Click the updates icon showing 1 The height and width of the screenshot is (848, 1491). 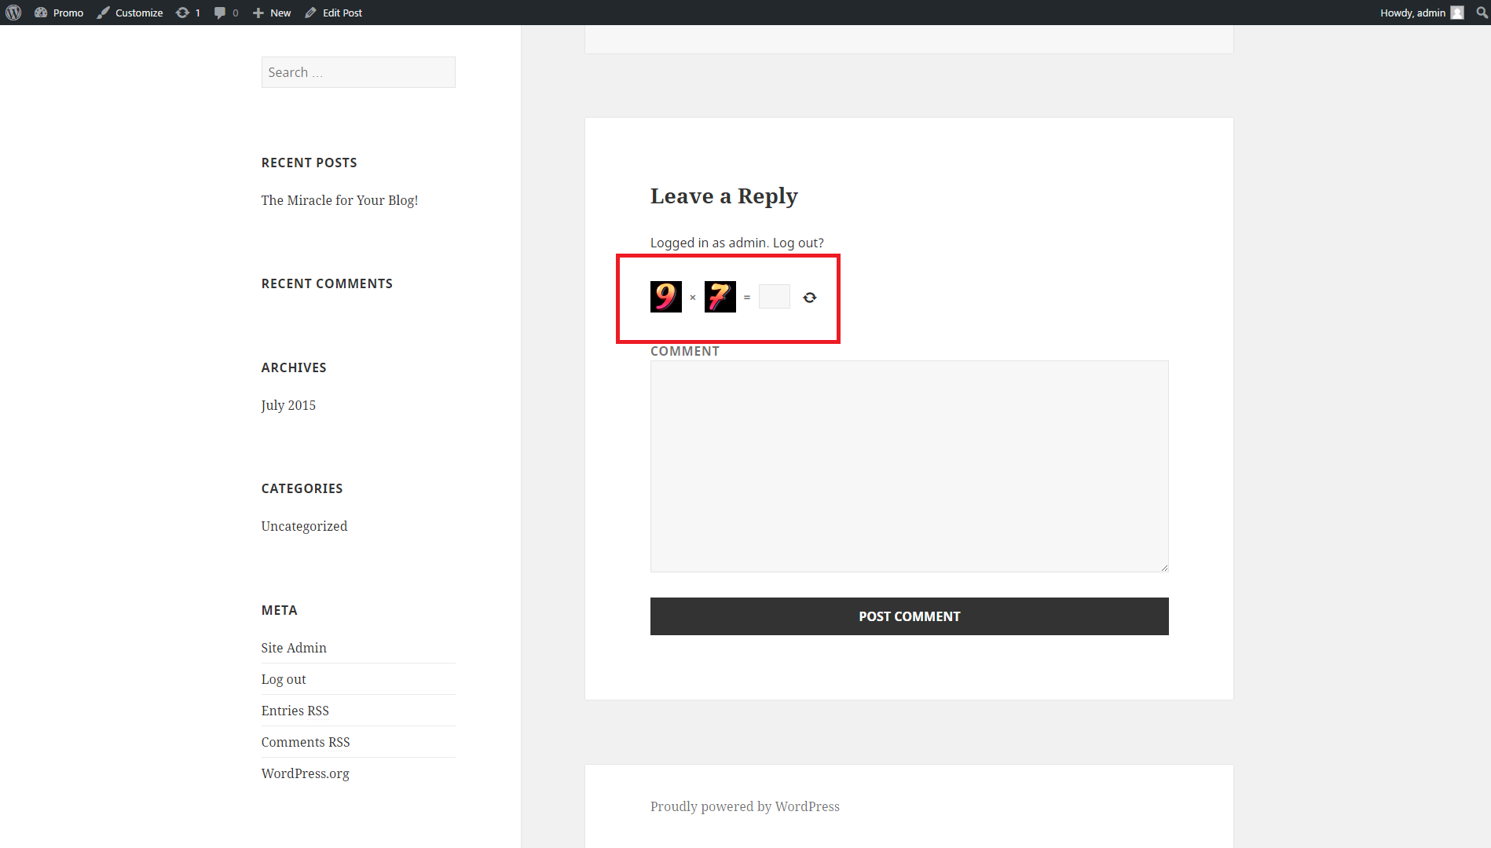188,13
